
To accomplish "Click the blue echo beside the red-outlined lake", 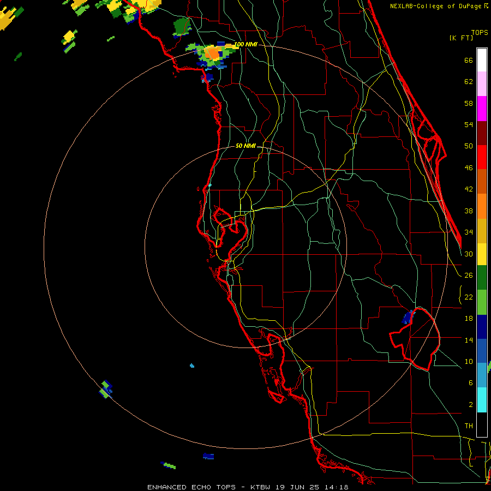I will click(408, 317).
